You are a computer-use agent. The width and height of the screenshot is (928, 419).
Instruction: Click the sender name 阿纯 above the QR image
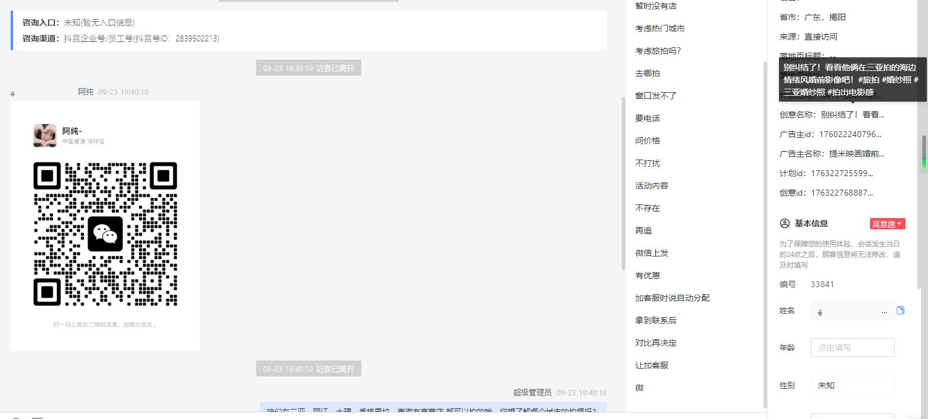(86, 92)
